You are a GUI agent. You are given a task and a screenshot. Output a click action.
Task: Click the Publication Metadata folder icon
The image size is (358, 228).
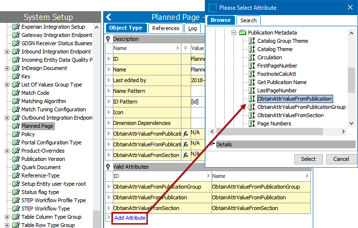[242, 33]
